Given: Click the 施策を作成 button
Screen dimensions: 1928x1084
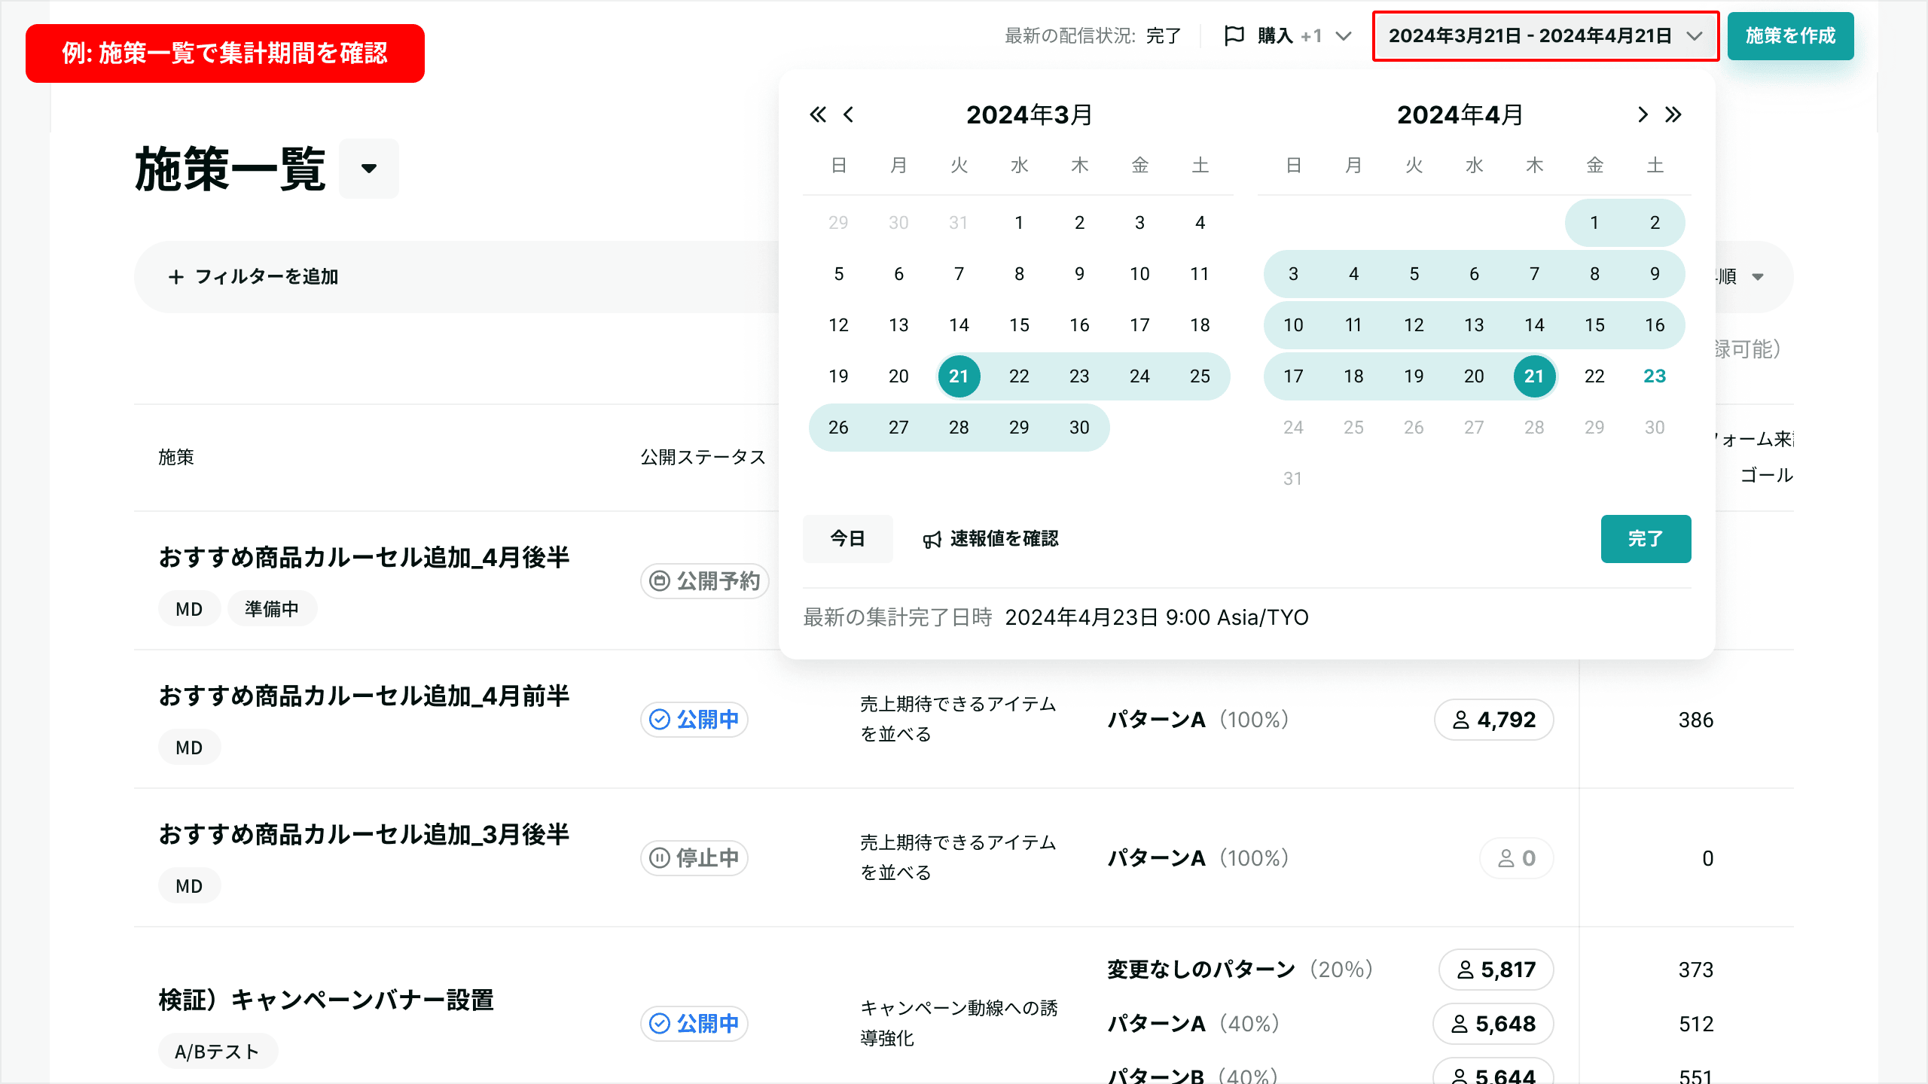Looking at the screenshot, I should pyautogui.click(x=1790, y=35).
